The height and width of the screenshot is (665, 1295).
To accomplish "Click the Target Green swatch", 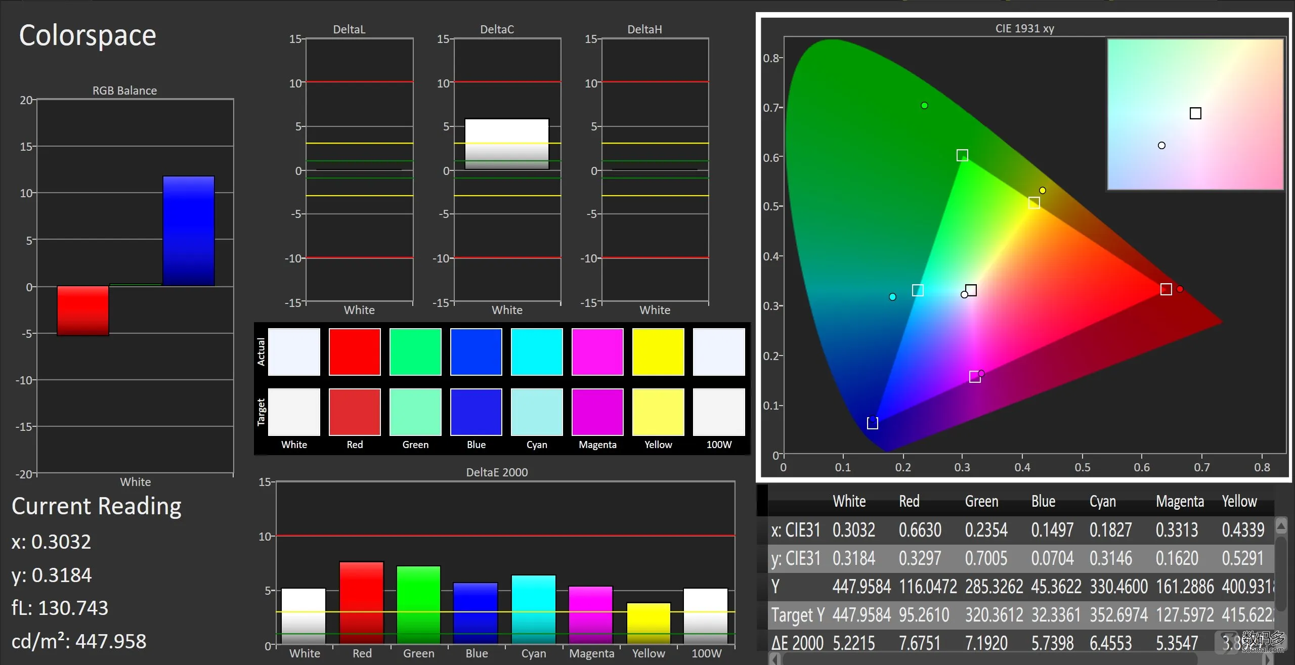I will [415, 412].
